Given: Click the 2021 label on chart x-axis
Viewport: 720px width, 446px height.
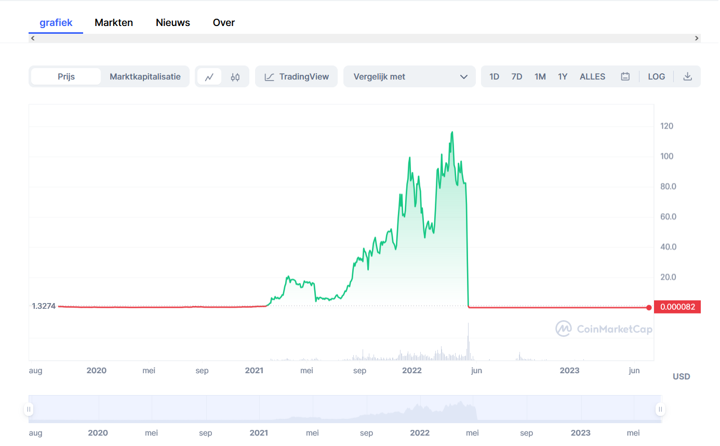Looking at the screenshot, I should tap(254, 371).
